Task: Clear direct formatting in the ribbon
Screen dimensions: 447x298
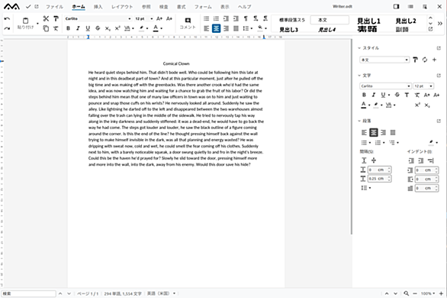Action: click(56, 28)
